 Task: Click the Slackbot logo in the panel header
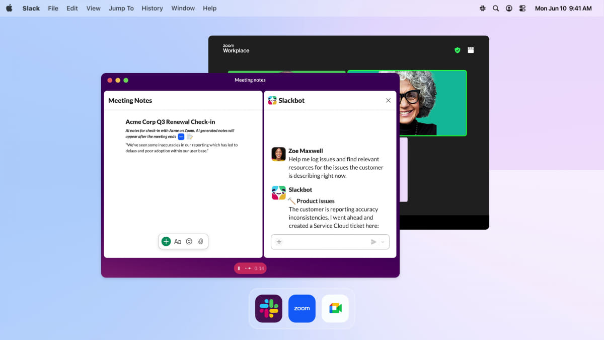pyautogui.click(x=272, y=100)
